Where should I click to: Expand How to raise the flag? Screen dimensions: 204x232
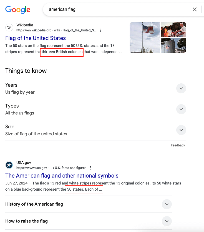[x=167, y=221]
